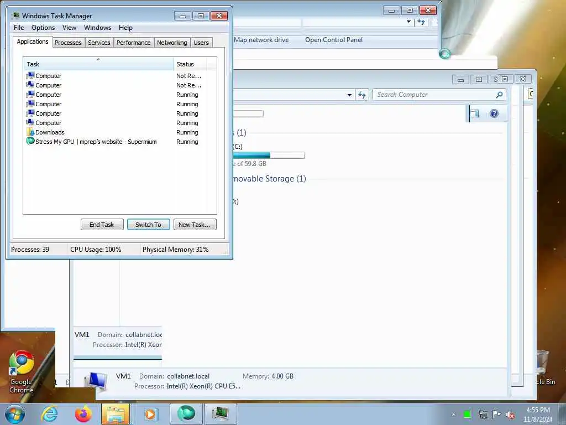Open the clock showing 4:55 PM
The image size is (566, 425).
click(538, 414)
